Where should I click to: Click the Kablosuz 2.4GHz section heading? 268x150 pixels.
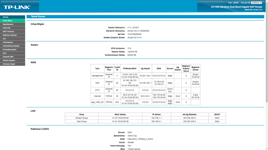(40, 129)
